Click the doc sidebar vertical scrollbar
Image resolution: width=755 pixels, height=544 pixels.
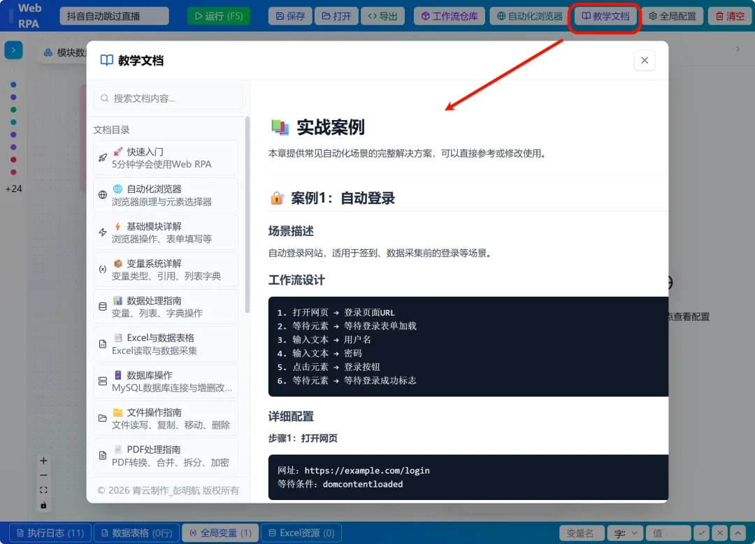pos(247,215)
